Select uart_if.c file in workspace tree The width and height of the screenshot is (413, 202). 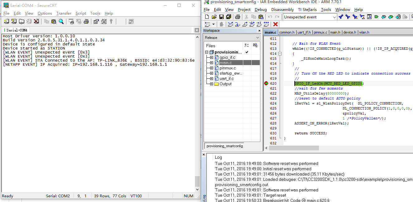tap(226, 79)
